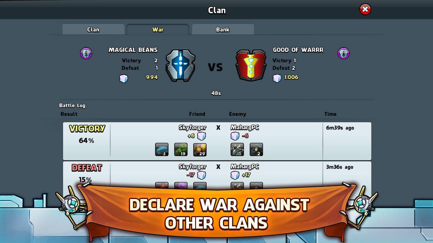Select enemy unit thumbnail labeled 2
The height and width of the screenshot is (243, 433).
click(256, 150)
